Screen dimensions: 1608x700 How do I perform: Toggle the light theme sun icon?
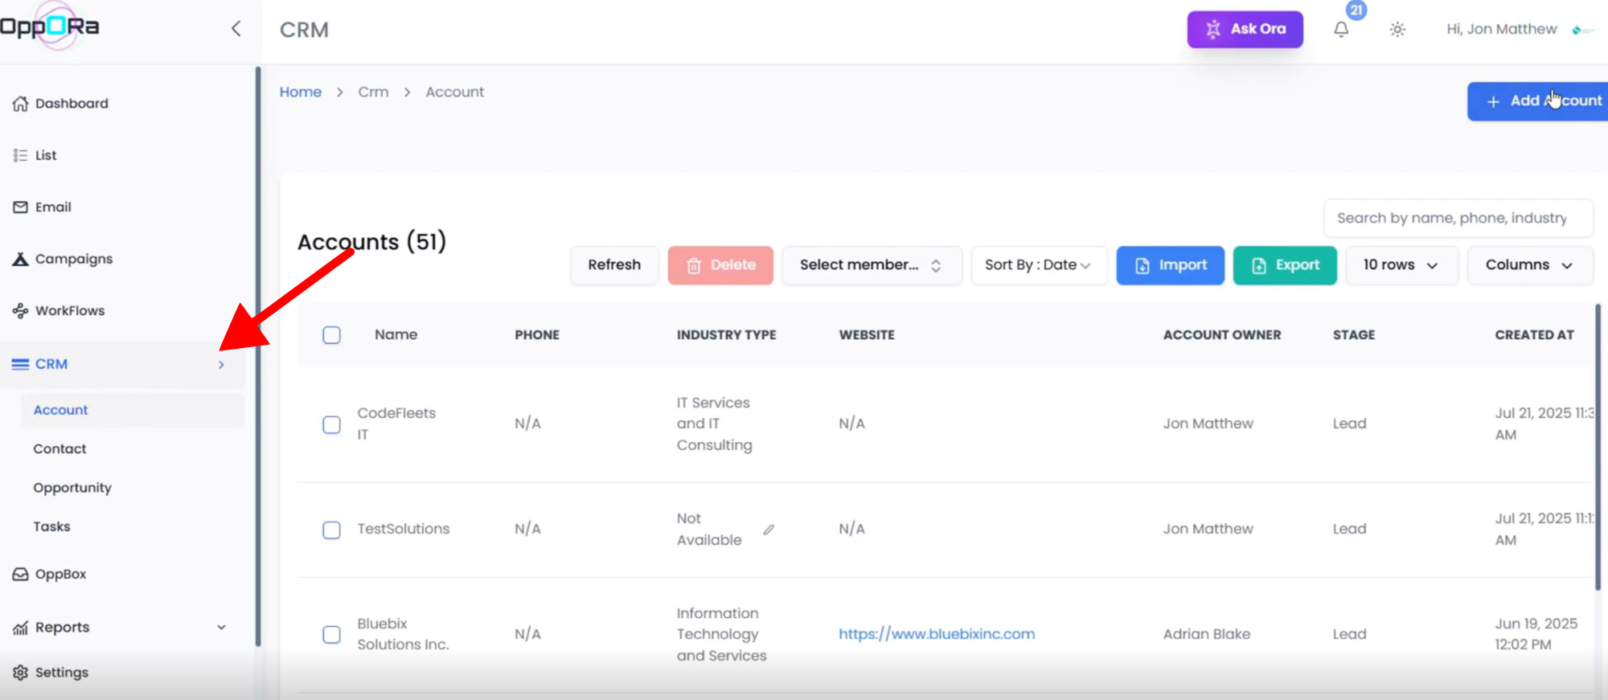[x=1397, y=30]
